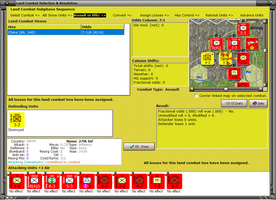
Task: Click the 7:1;B (42:6) odds cell
Action: (103, 33)
